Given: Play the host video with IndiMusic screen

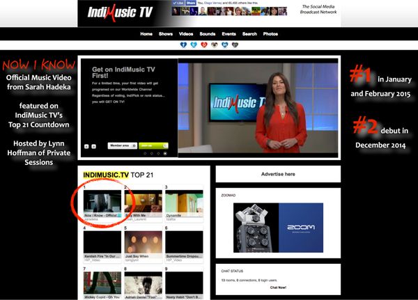Looking at the screenshot, I should pos(258,108).
